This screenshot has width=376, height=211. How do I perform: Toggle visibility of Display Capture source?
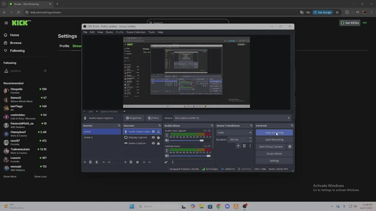(x=153, y=137)
